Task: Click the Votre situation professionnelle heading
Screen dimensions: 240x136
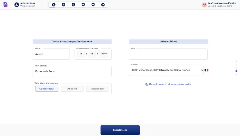Action: click(x=72, y=41)
